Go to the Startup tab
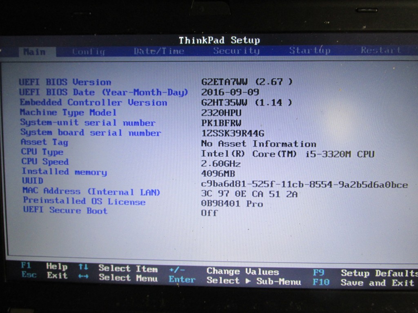 (310, 50)
